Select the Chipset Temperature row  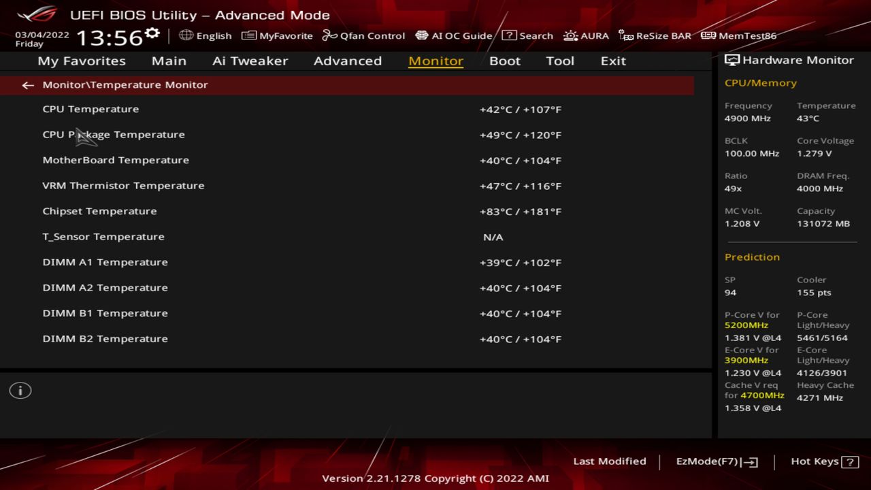[x=347, y=211]
